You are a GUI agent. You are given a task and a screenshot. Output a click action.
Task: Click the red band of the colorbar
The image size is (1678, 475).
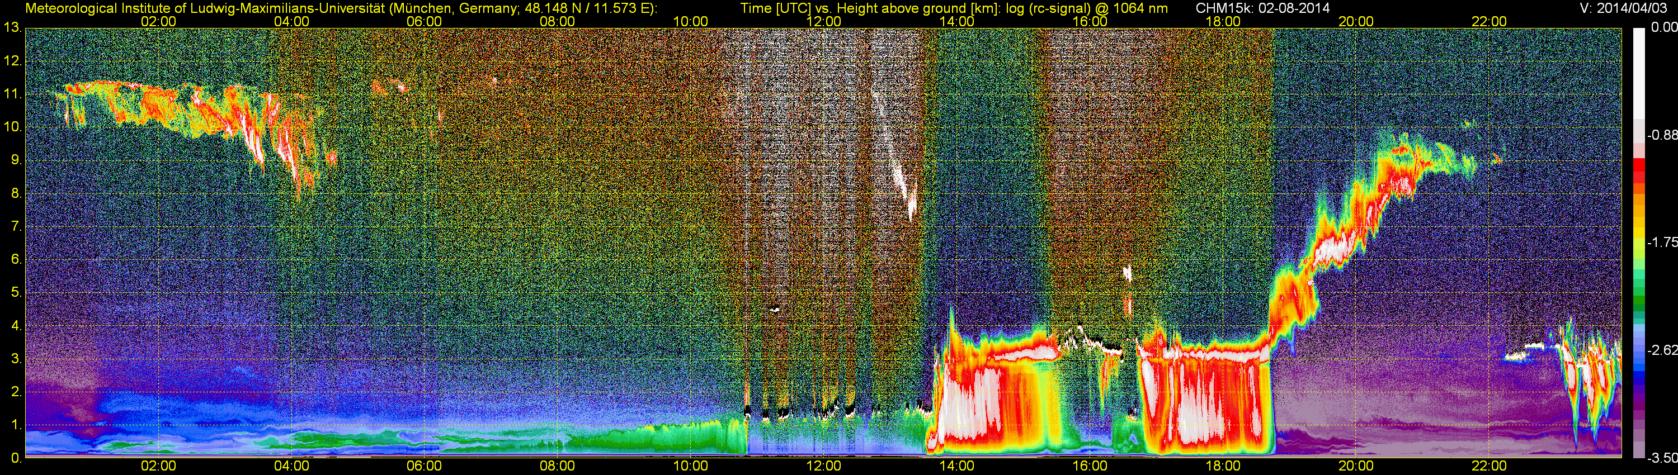pos(1639,170)
